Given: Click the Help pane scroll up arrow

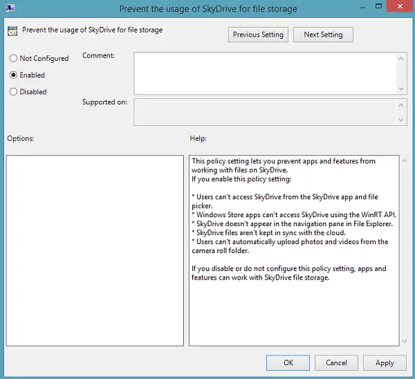Looking at the screenshot, I should pos(405,160).
